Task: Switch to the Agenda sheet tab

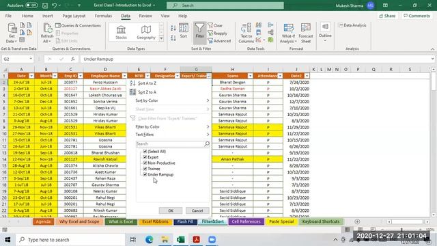Action: click(43, 221)
